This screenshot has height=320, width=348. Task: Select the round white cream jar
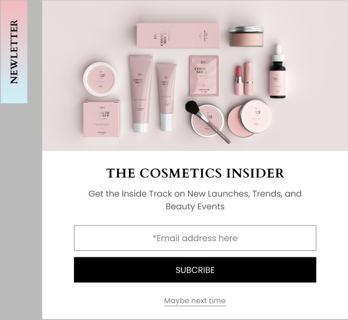(x=100, y=79)
